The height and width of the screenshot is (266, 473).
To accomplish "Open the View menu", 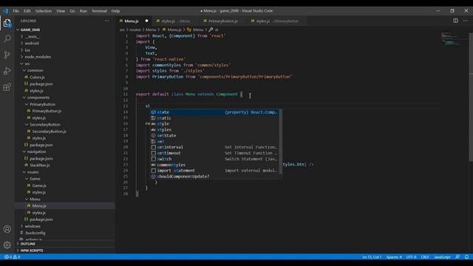I will (x=61, y=11).
